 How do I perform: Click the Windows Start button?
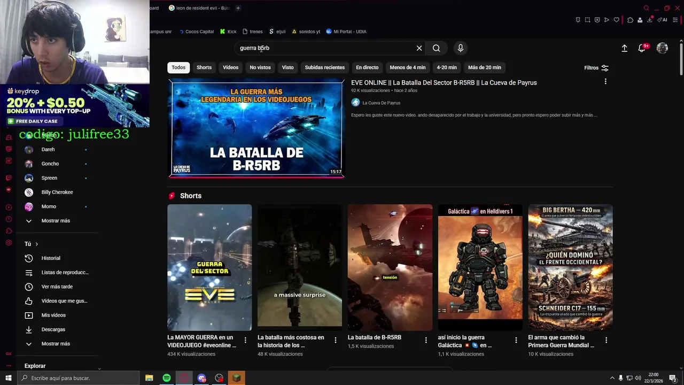[8, 378]
